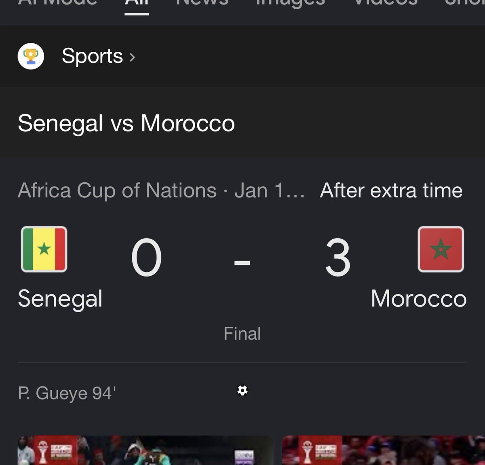Select the All search tab
The image size is (485, 465).
coord(137,3)
